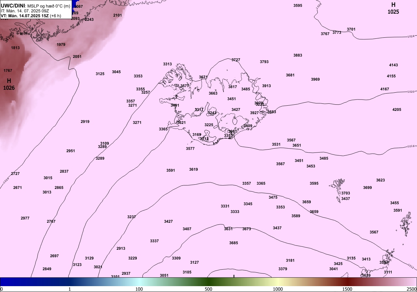
Task: Click the height value 1813
Action: [x=15, y=48]
